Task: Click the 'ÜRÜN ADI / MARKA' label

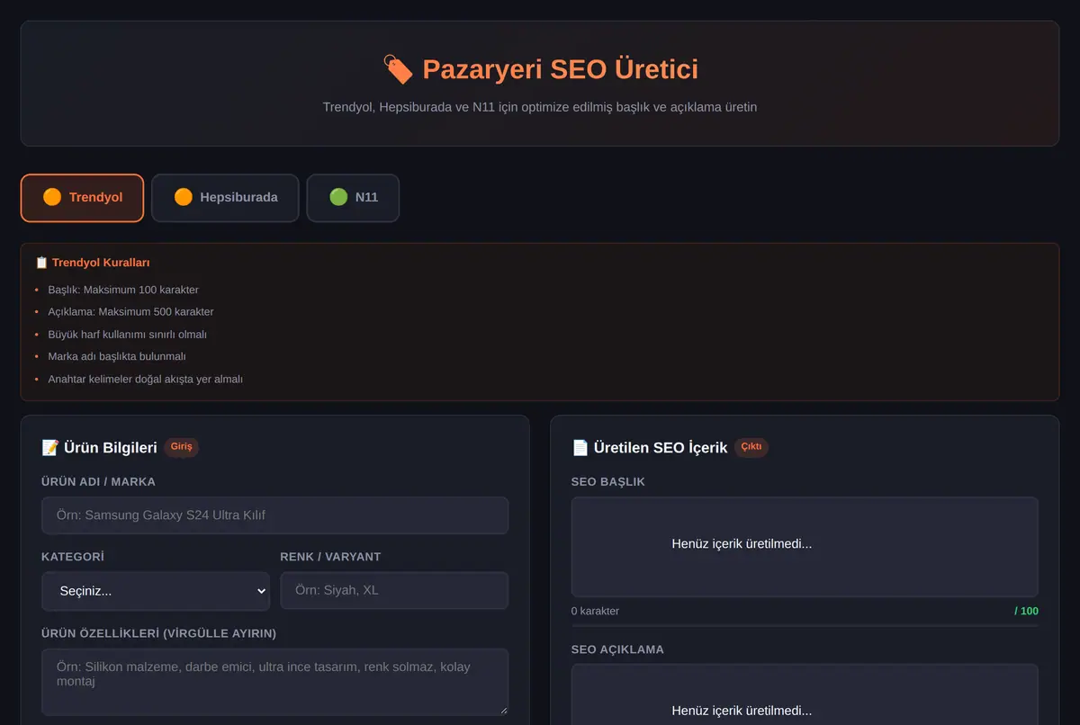Action: [98, 482]
